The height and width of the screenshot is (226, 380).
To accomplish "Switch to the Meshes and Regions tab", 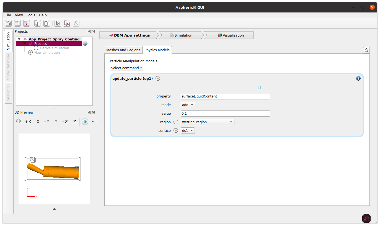I will (123, 50).
